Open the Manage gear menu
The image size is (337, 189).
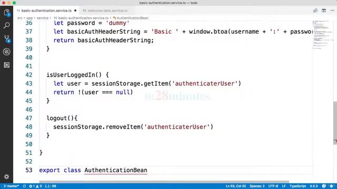(7, 176)
